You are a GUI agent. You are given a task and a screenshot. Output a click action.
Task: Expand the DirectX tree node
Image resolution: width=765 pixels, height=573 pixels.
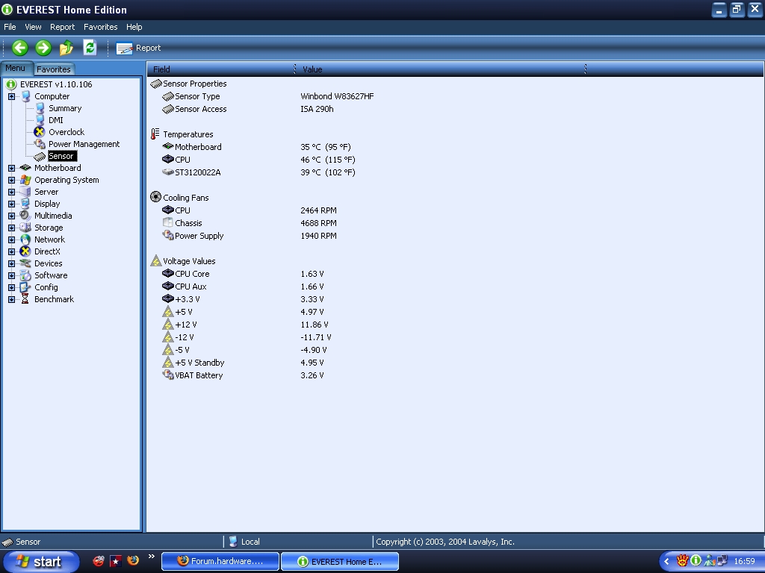[11, 251]
